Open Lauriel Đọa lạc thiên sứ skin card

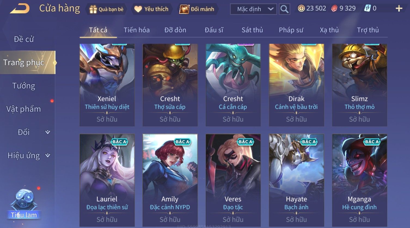(x=107, y=180)
